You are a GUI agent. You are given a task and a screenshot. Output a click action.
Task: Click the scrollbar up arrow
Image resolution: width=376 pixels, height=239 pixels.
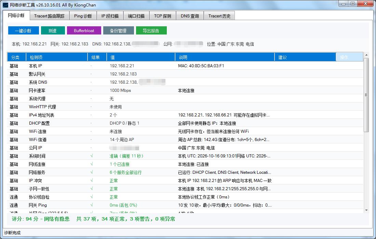(x=366, y=55)
